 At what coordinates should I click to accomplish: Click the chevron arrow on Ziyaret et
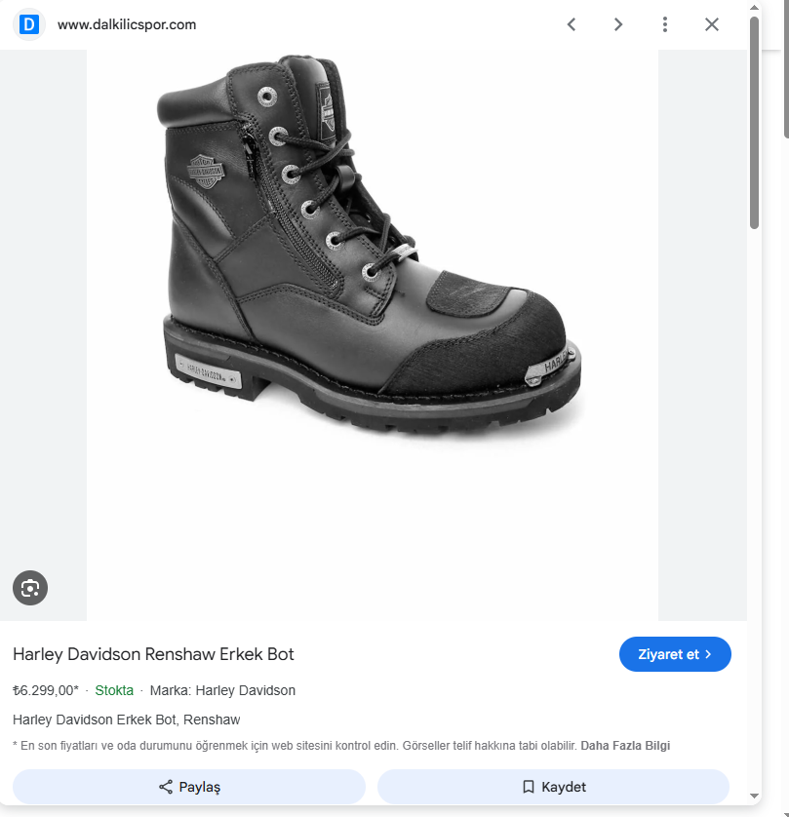point(708,654)
